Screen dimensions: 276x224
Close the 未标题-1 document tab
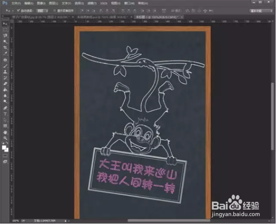[x=182, y=17]
